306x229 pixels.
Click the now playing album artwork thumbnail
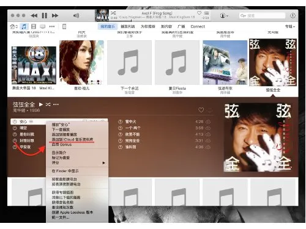[x=102, y=15]
